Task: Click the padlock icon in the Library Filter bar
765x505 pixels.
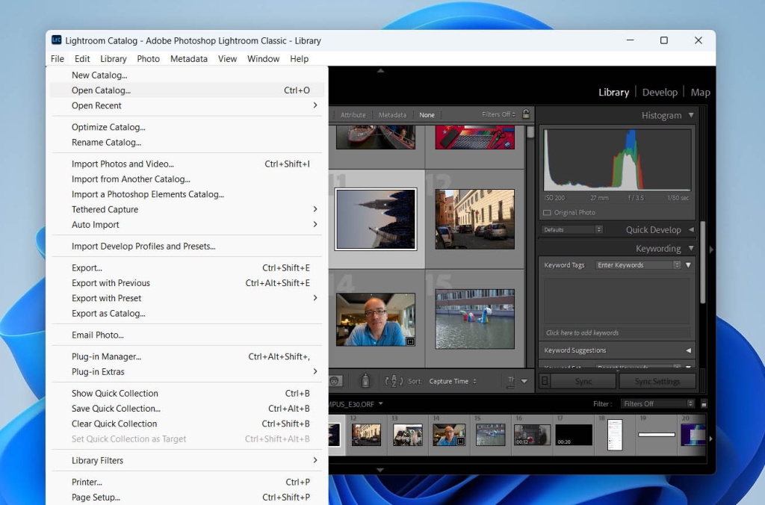Action: coord(526,115)
